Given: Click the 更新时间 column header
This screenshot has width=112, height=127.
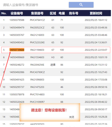Looking at the screenshot, I should pyautogui.click(x=96, y=13).
